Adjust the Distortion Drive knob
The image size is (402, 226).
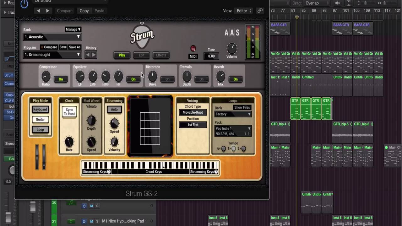[x=152, y=76]
